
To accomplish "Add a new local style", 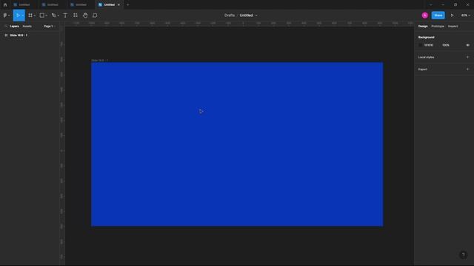I will point(467,58).
